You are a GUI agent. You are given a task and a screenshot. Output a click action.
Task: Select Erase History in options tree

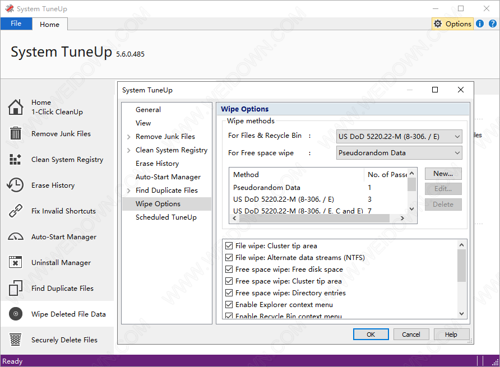tap(157, 164)
